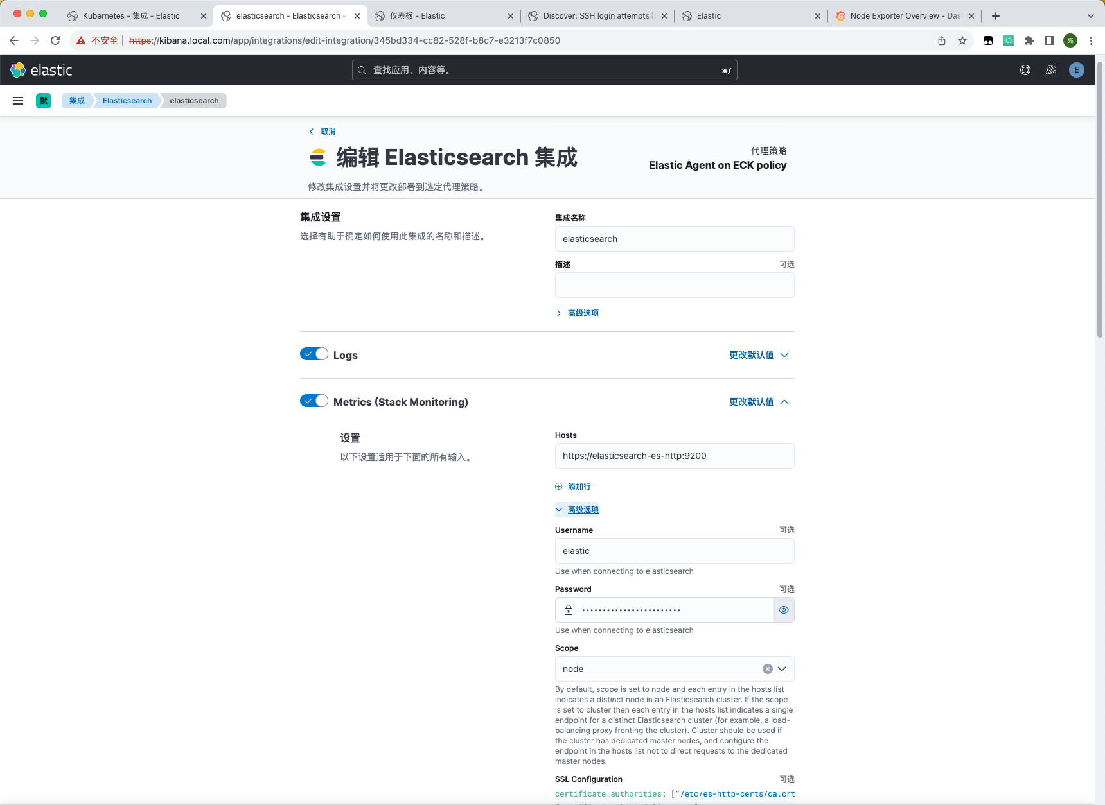
Task: Clear the Scope selection with the X
Action: (x=768, y=669)
